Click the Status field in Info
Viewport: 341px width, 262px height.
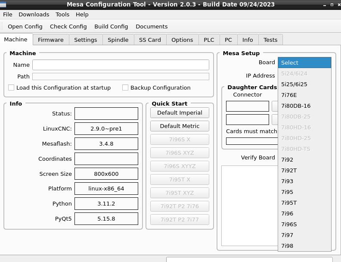(x=106, y=114)
